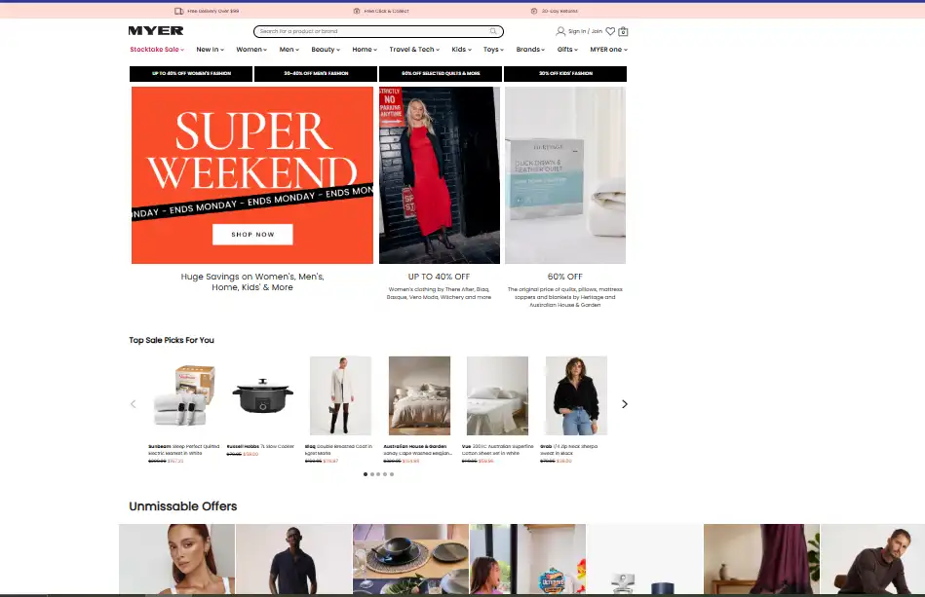
Task: Open the Gifts menu
Action: 567,50
